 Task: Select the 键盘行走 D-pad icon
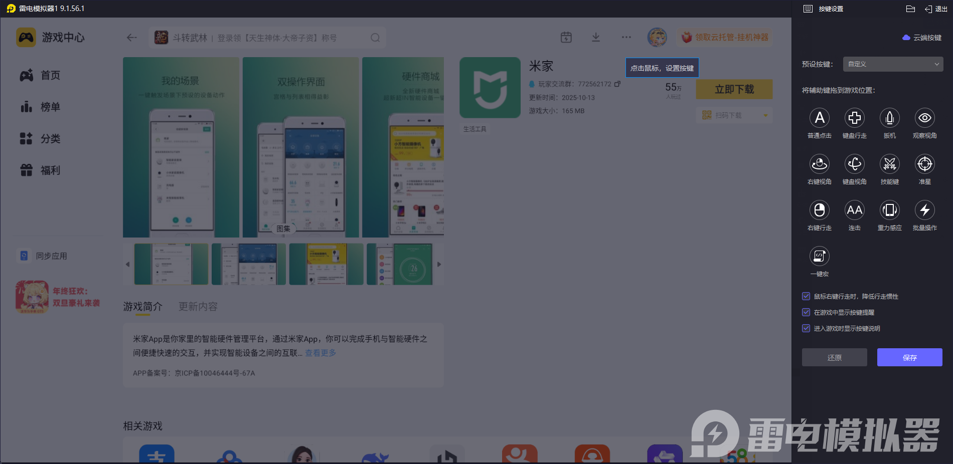point(855,118)
